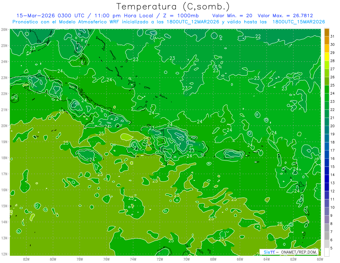Click the '31' label on the color scale
Image resolution: width=340 pixels, height=263 pixels.
[x=332, y=36]
